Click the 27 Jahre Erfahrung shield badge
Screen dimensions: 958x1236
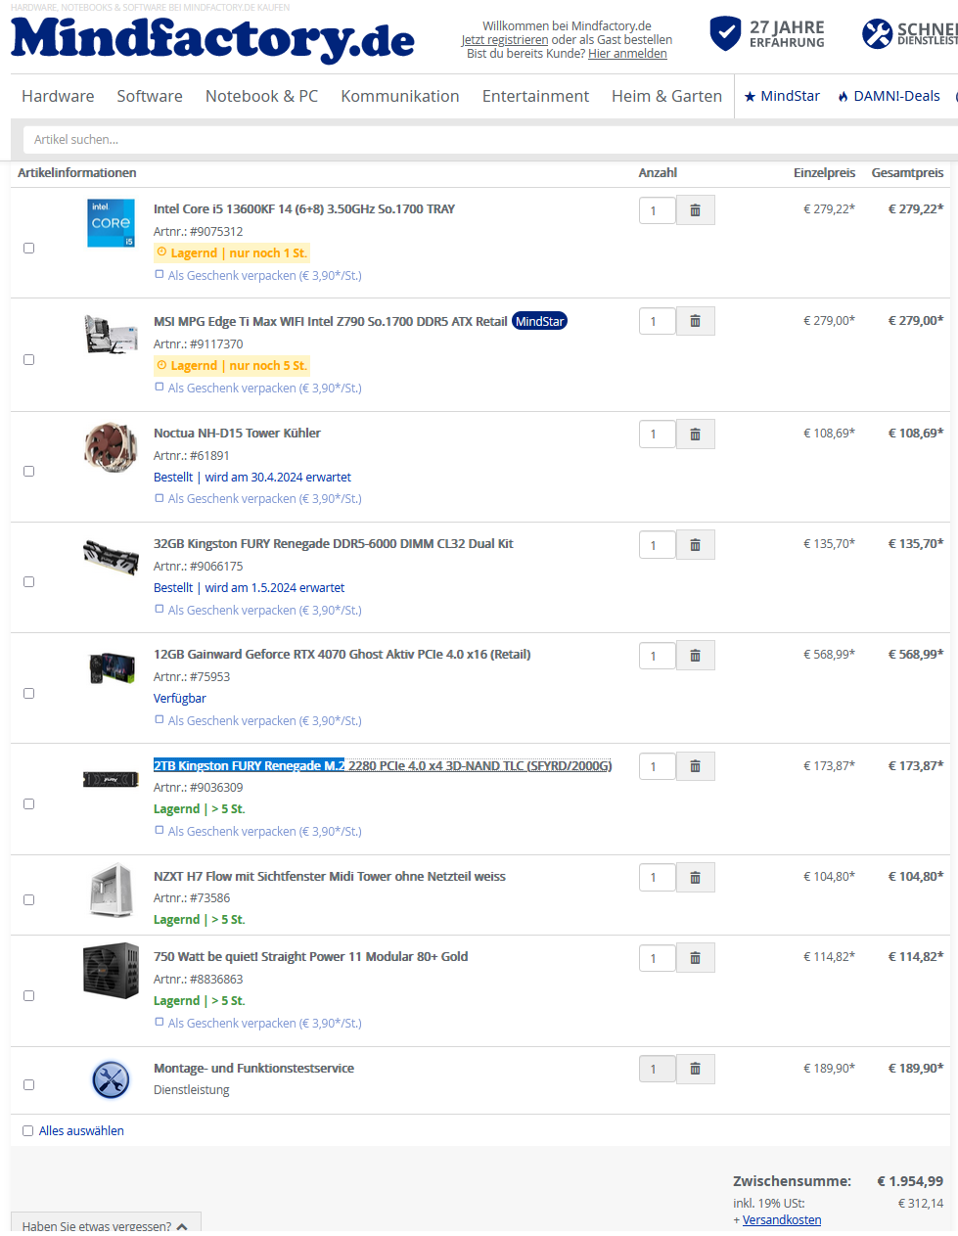click(x=767, y=33)
